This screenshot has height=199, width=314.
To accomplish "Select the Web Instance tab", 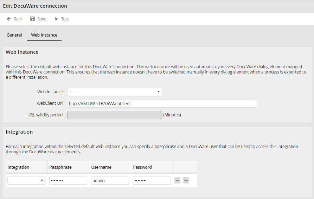I will pos(44,35).
